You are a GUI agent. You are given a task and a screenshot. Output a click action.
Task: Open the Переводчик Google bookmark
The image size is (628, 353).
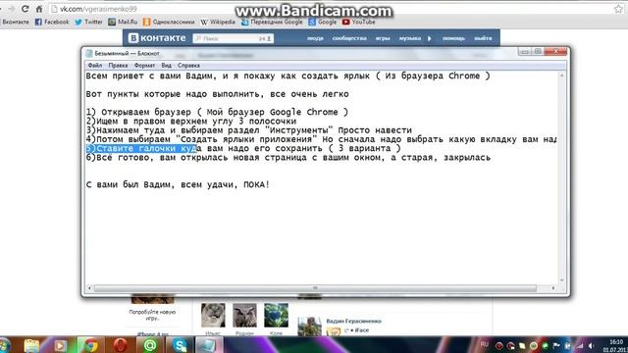pyautogui.click(x=272, y=22)
